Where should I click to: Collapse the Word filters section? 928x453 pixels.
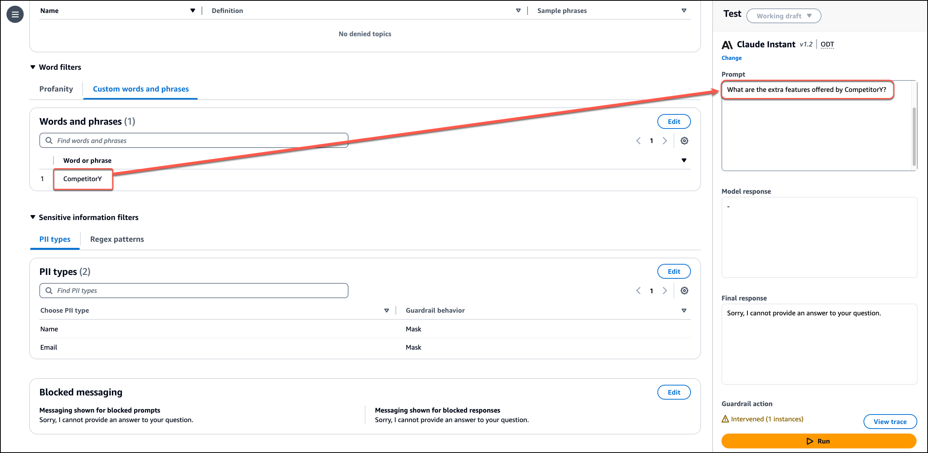33,67
